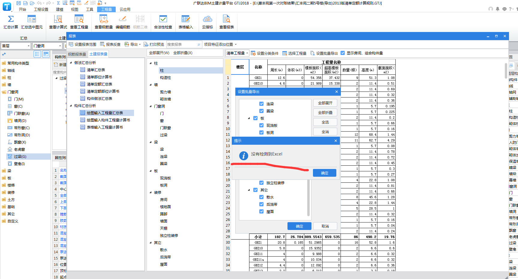Click 取消 in 设置批量导出 dialog
Viewport: 518px width, 279px height.
pos(325,226)
